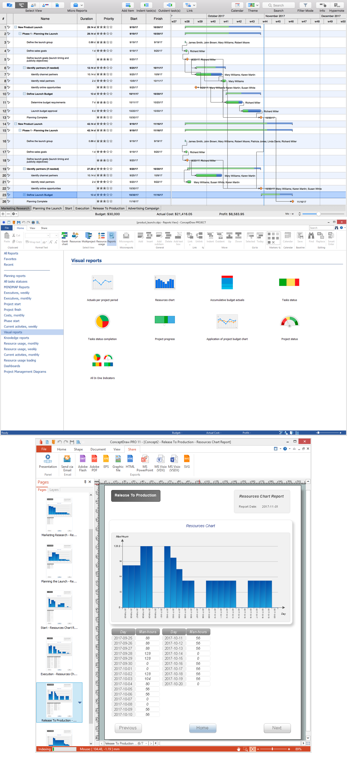Switch to the Advertising Campaign sheet tab
This screenshot has height=757, width=347.
coord(144,208)
